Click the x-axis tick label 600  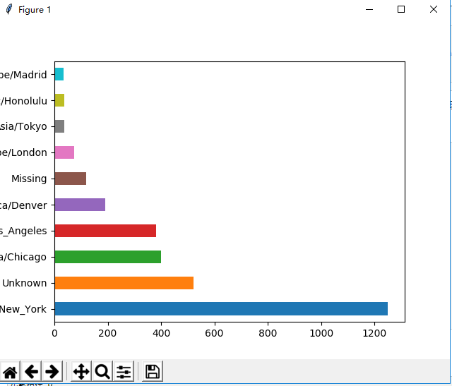[214, 333]
